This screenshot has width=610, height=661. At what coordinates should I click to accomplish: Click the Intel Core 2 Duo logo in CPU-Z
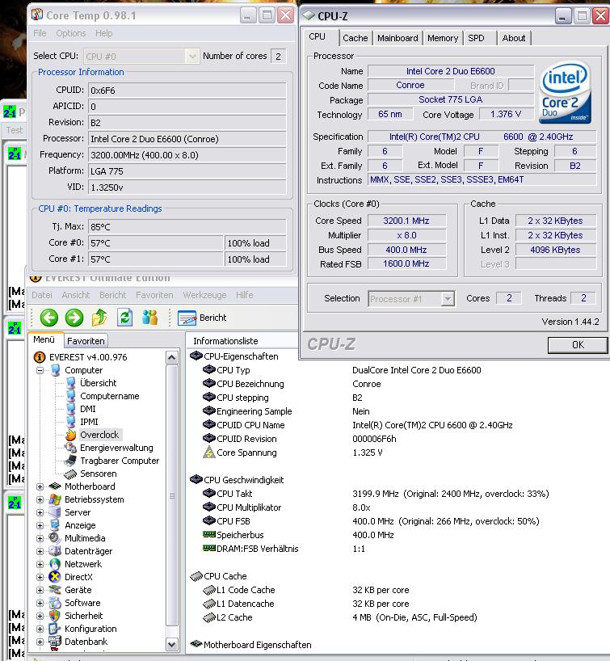coord(565,93)
